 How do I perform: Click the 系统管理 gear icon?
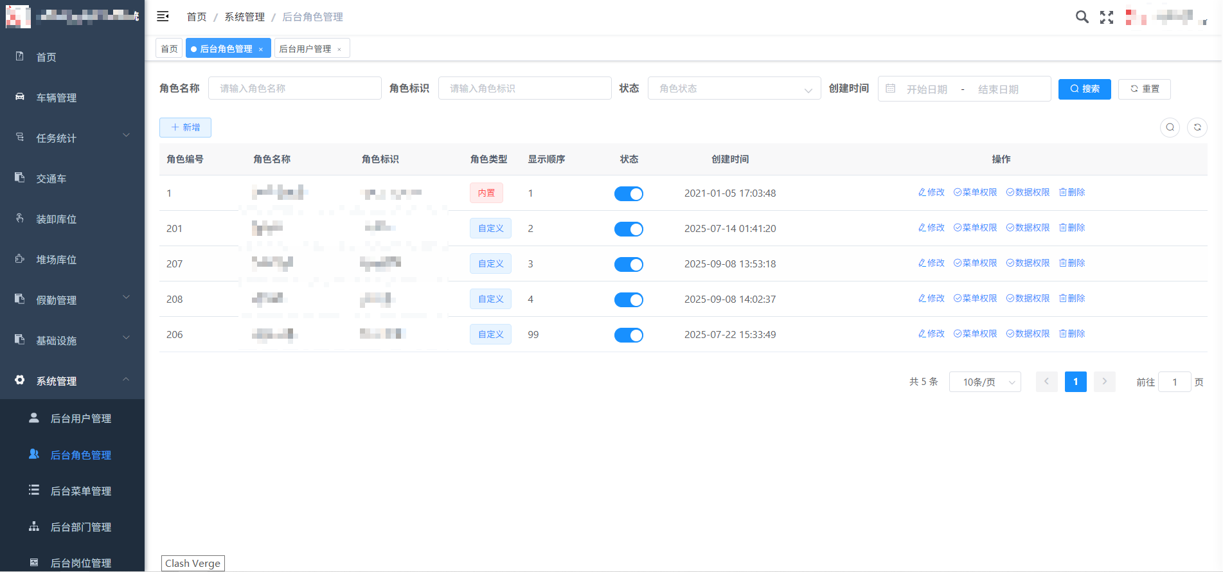click(20, 380)
